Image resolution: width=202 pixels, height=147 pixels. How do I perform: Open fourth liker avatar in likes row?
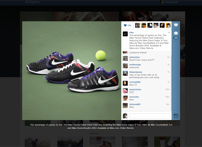click(x=156, y=25)
